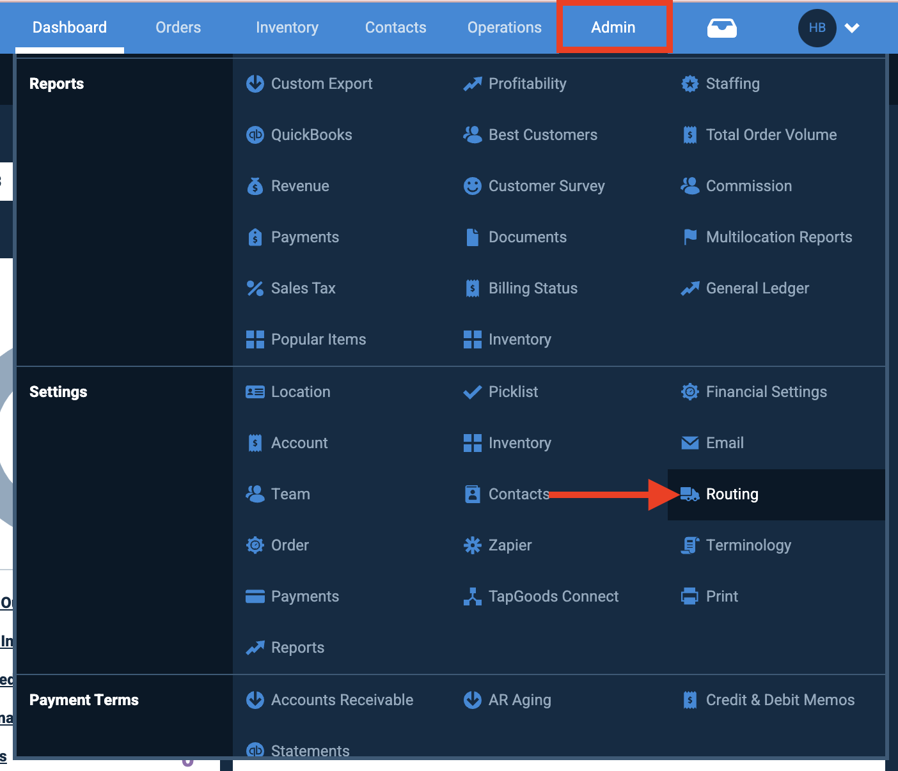The width and height of the screenshot is (898, 771).
Task: Click the Financial Settings gear icon
Action: [690, 392]
